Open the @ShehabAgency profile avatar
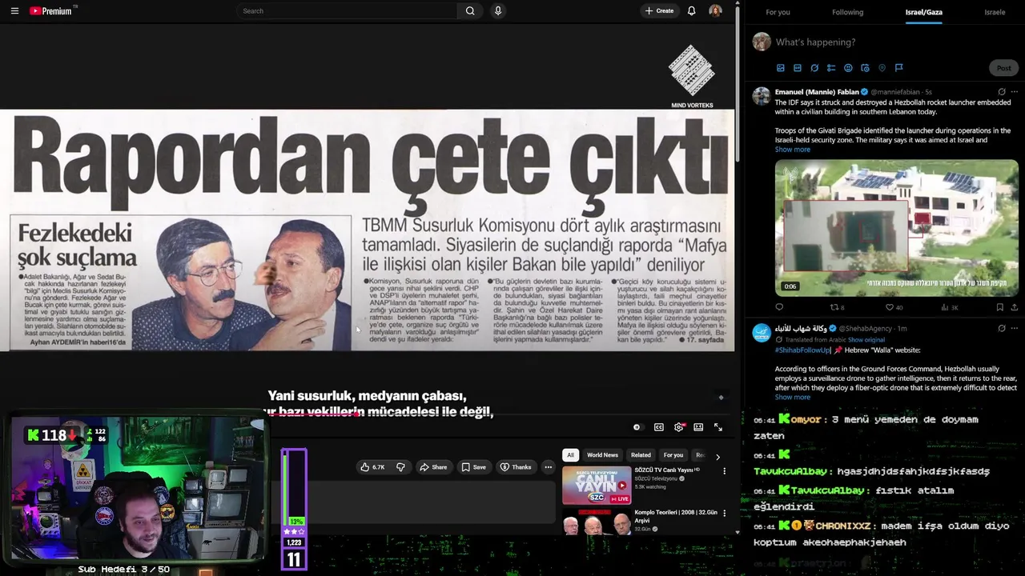 762,333
